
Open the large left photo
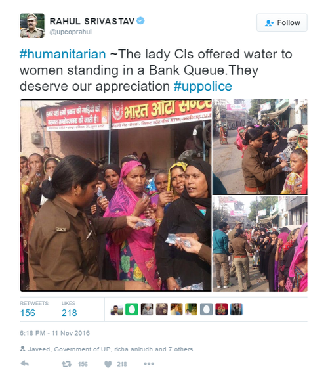115,195
